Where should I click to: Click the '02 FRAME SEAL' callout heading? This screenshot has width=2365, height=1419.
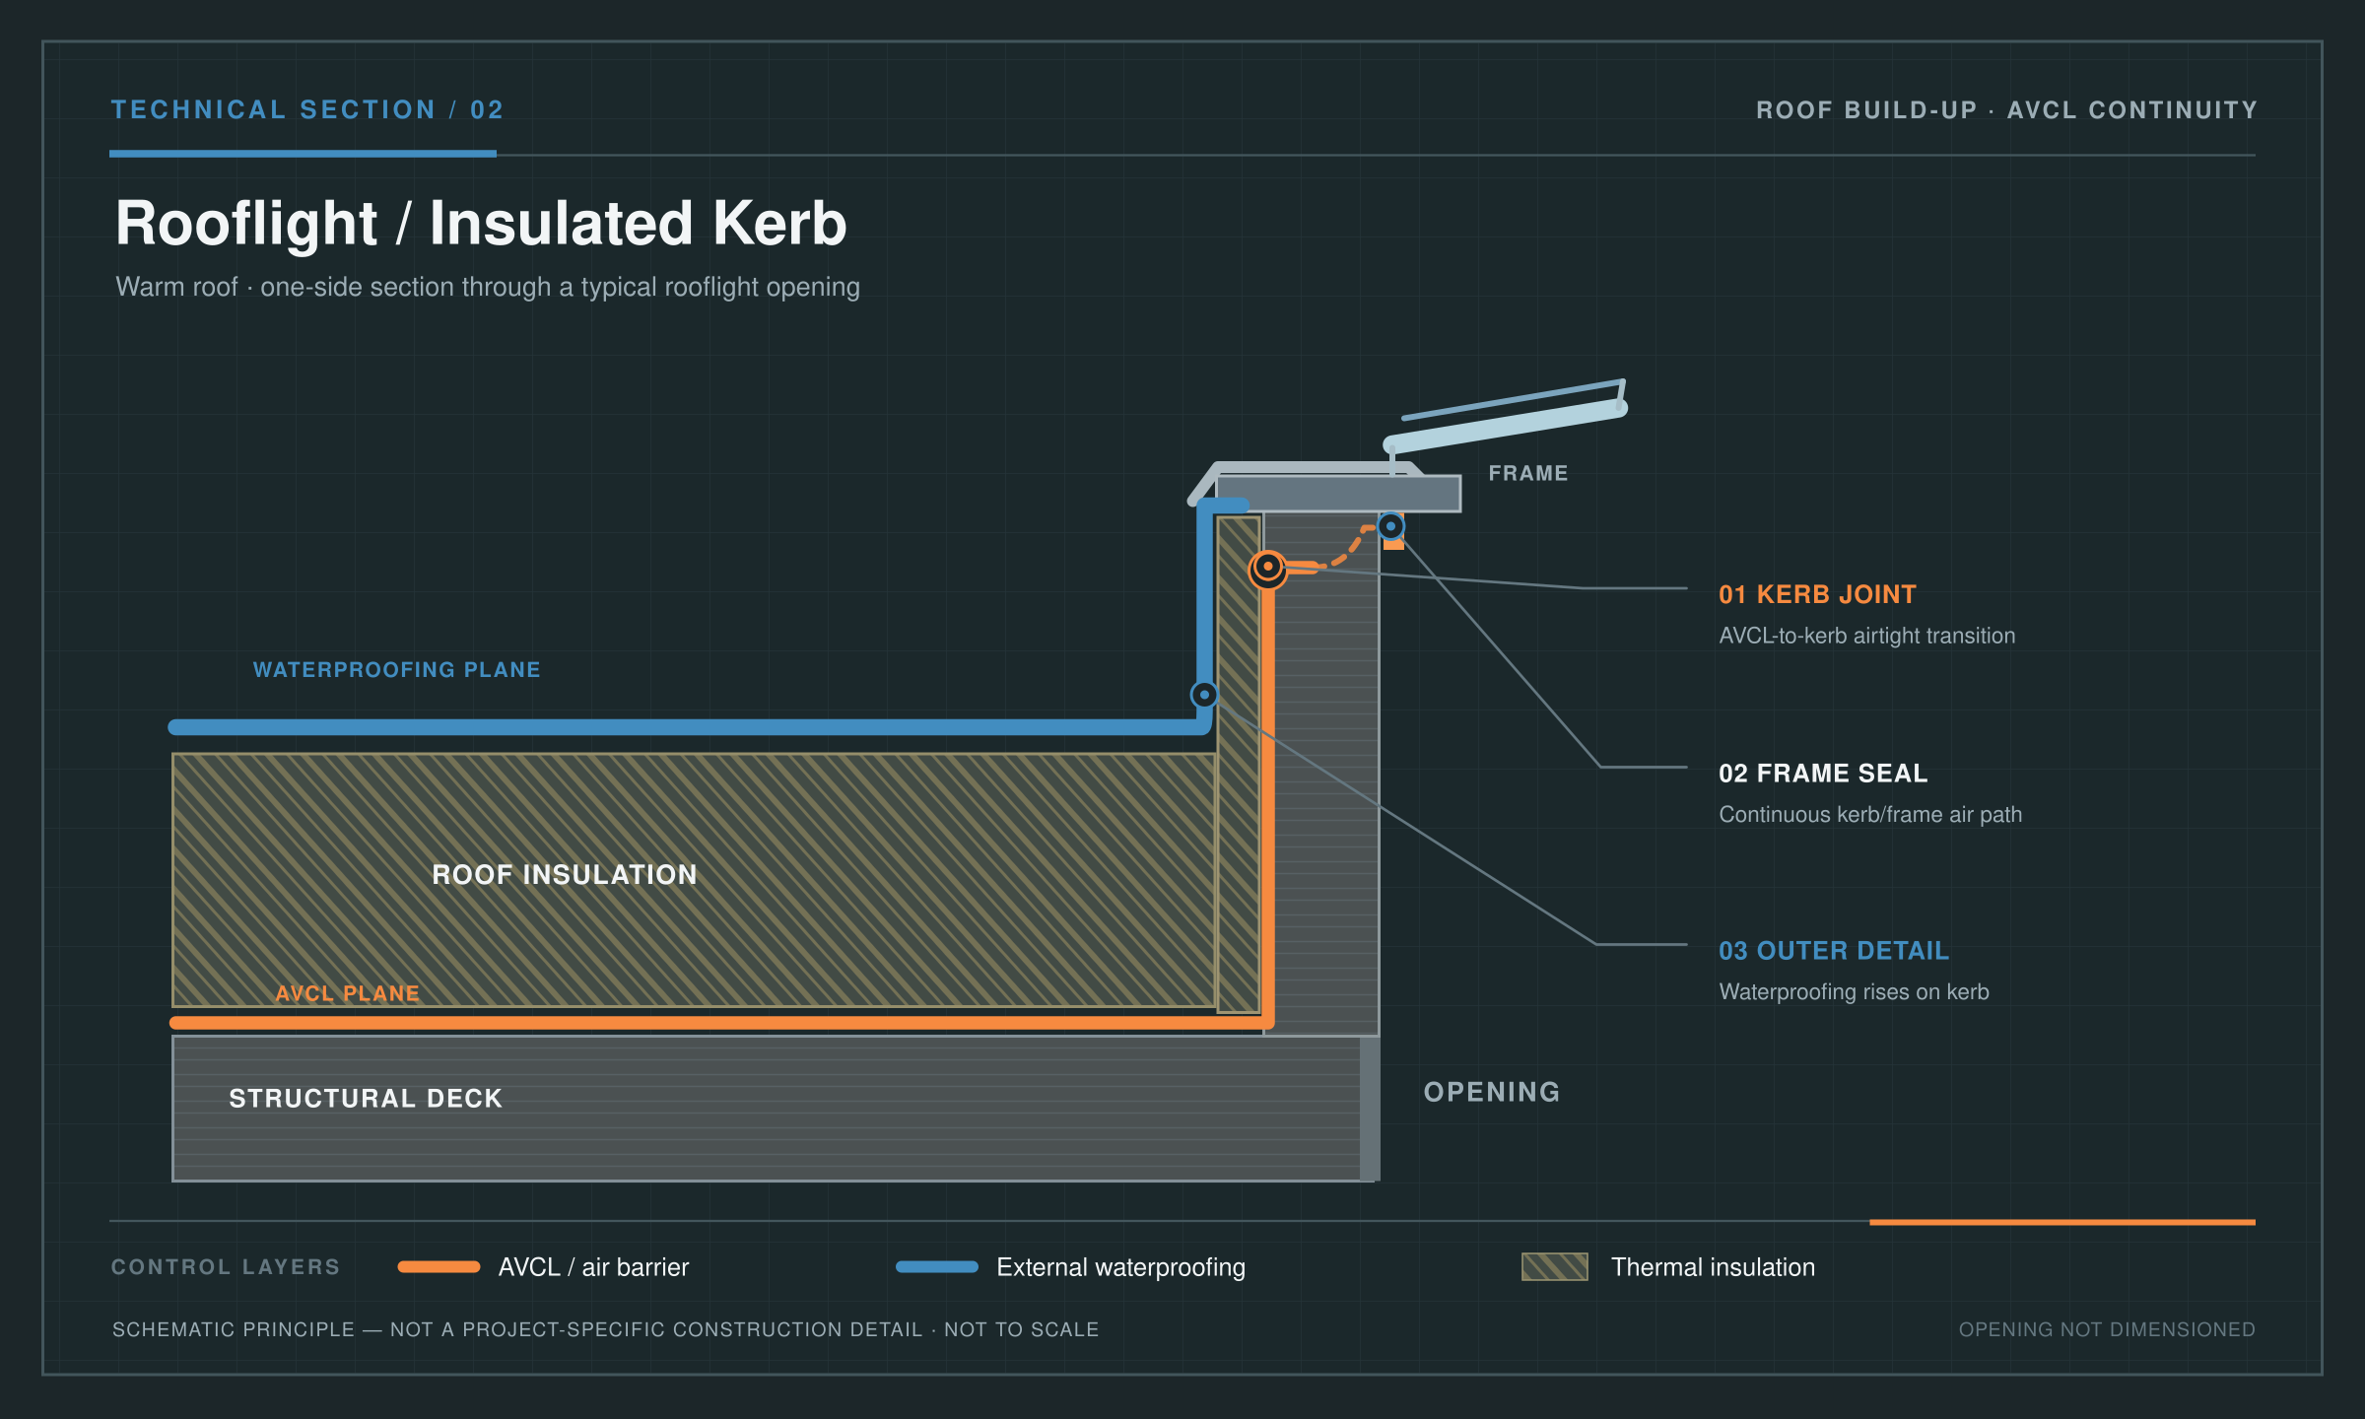pos(1823,774)
